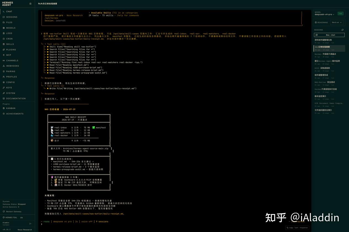This screenshot has width=349, height=232.
Task: Open the Achievements plugin icon
Action: click(x=4, y=114)
